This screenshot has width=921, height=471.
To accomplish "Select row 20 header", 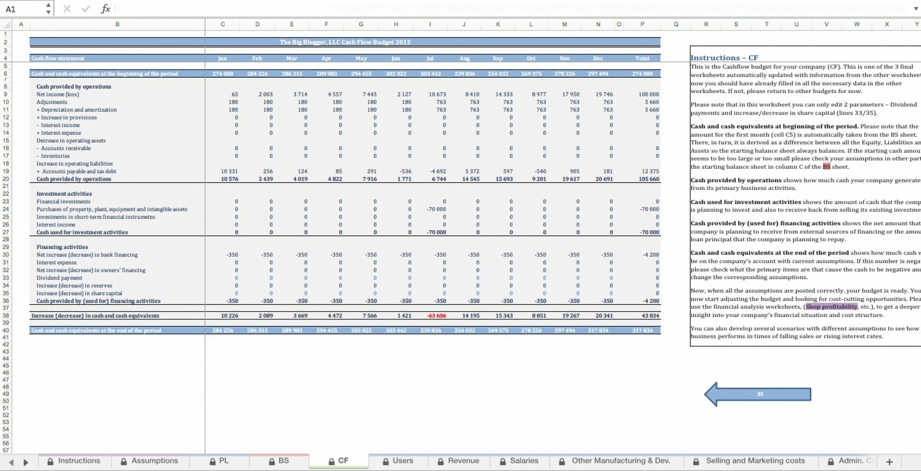I will (6, 179).
